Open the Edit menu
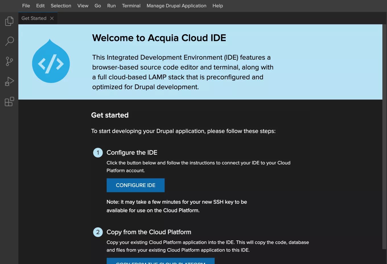 [x=40, y=6]
